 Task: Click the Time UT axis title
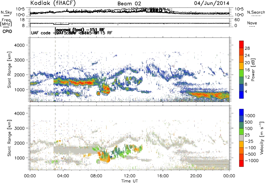(x=130, y=181)
